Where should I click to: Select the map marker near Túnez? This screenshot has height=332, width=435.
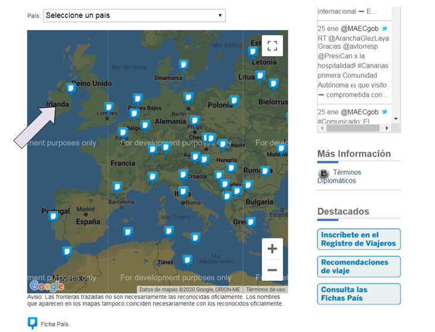[x=187, y=259]
